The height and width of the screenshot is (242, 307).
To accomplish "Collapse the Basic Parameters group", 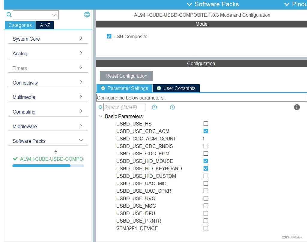I will tap(100, 116).
